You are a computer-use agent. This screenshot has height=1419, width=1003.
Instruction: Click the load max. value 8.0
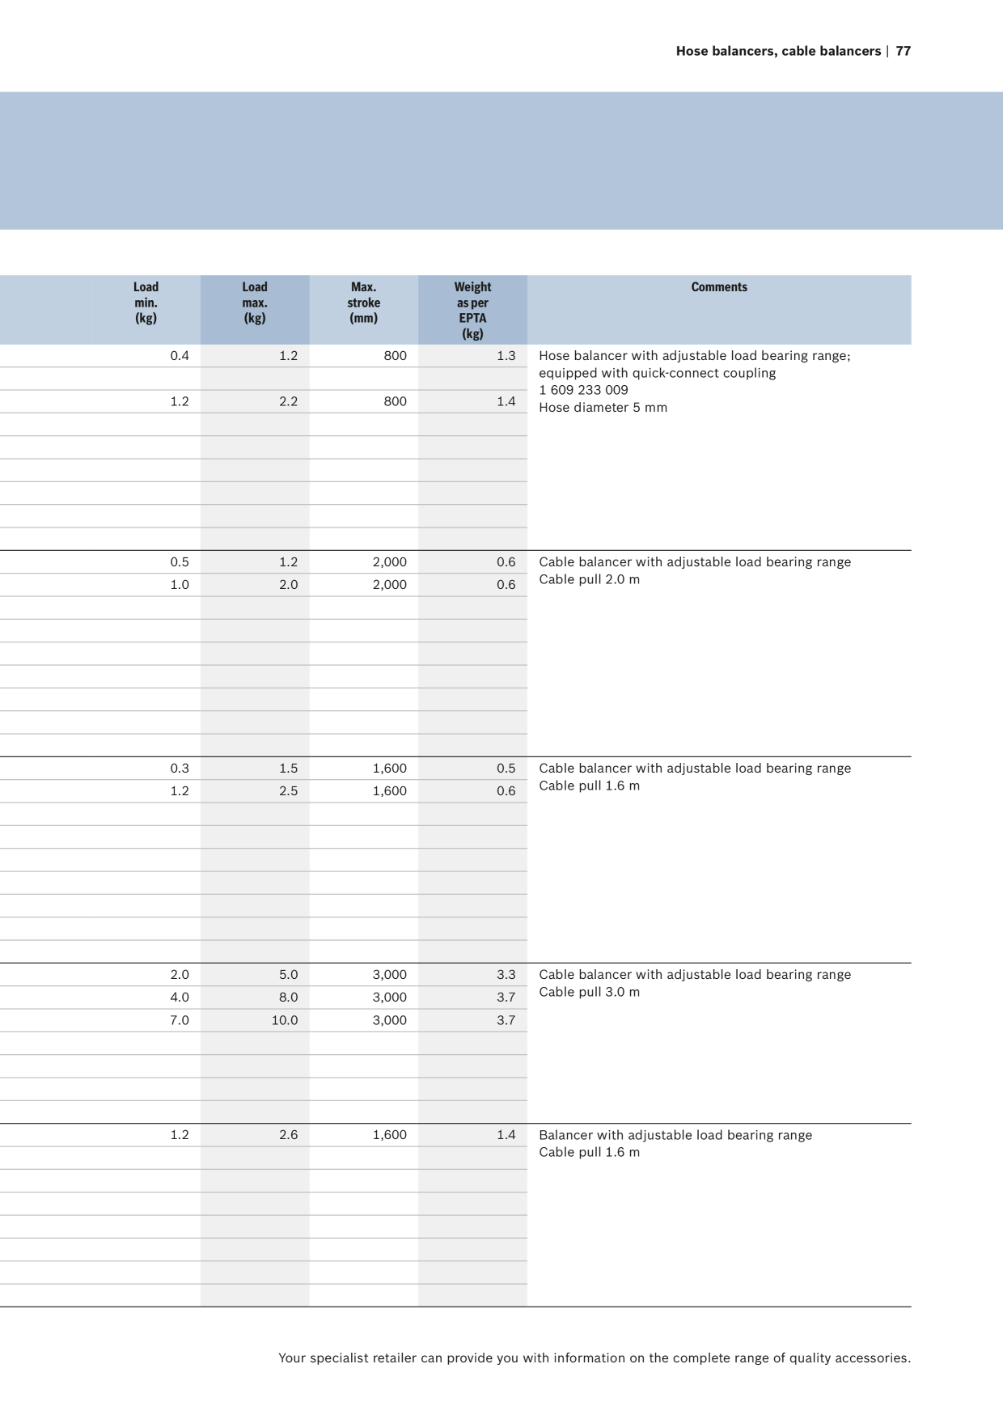[x=289, y=998]
